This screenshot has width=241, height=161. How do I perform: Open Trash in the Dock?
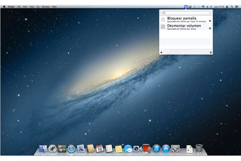coord(199,149)
